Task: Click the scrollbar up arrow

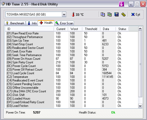Action: pos(140,29)
